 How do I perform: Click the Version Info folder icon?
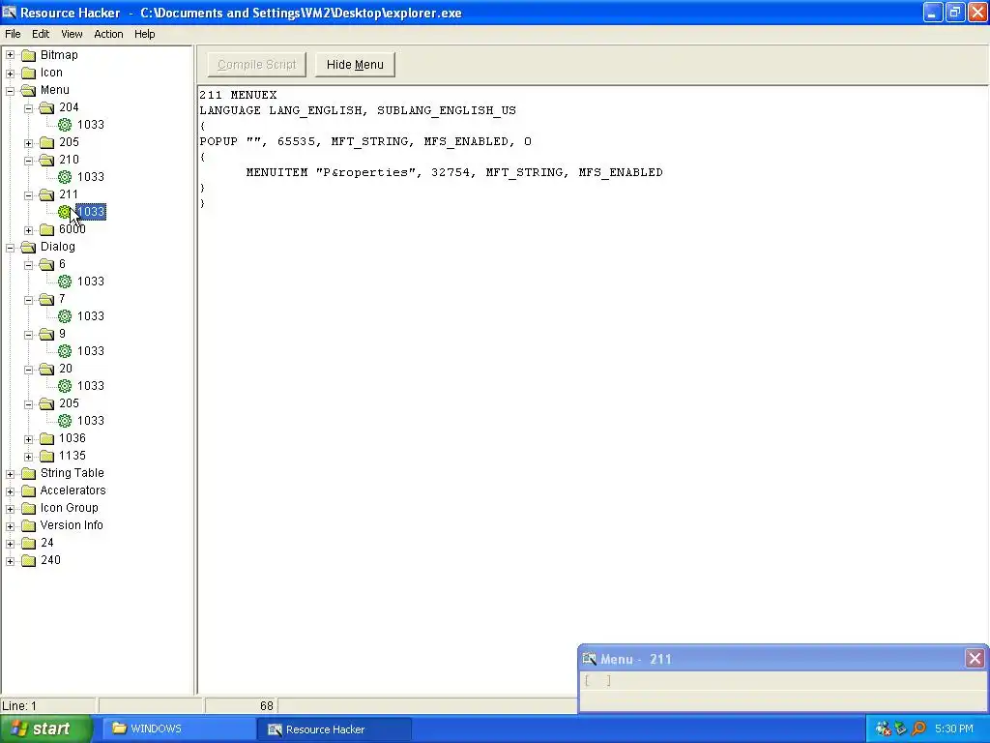click(x=28, y=525)
